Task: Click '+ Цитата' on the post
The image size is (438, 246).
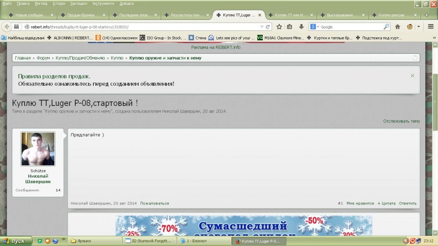Action: pyautogui.click(x=386, y=203)
